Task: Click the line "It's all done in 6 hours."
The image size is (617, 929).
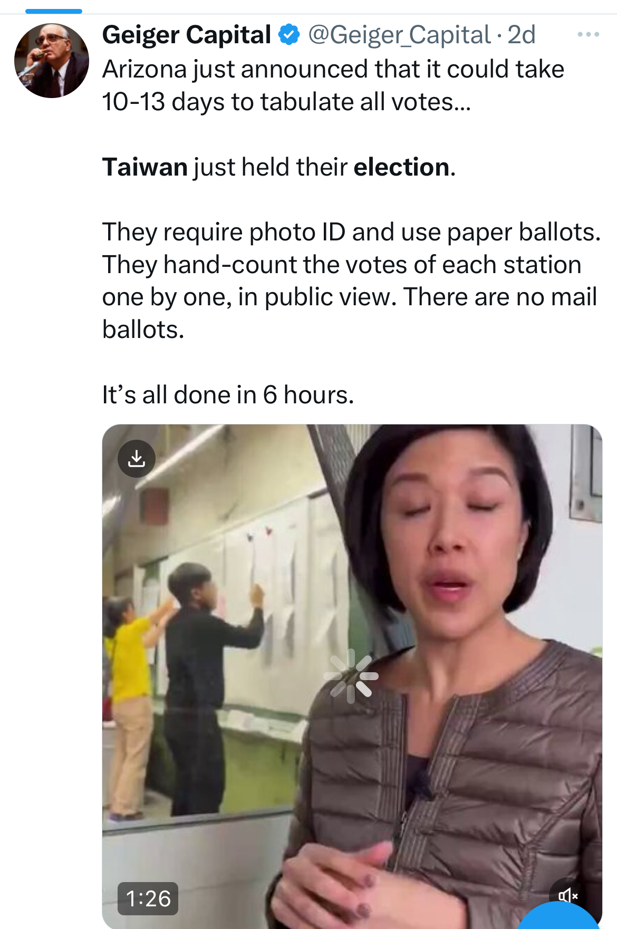Action: click(228, 395)
